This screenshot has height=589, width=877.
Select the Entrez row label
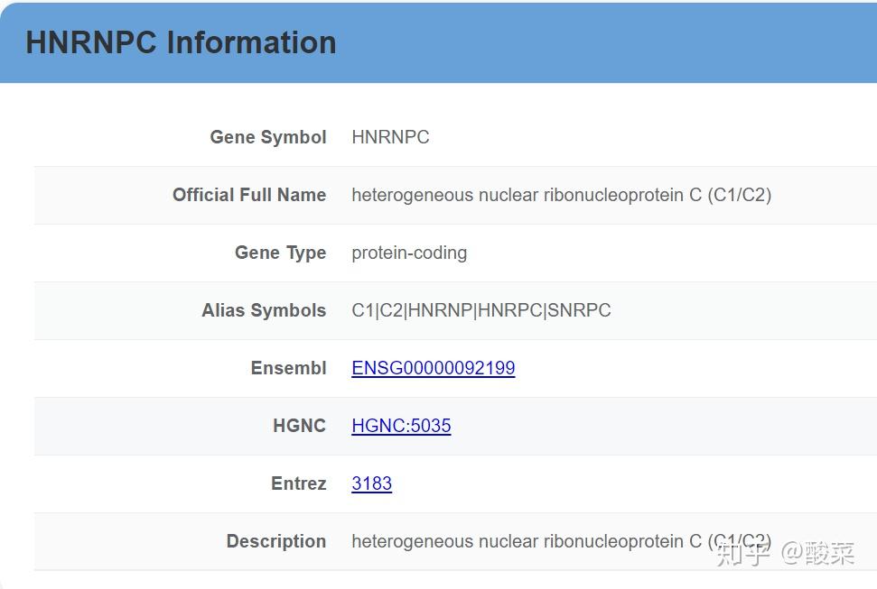pos(298,483)
